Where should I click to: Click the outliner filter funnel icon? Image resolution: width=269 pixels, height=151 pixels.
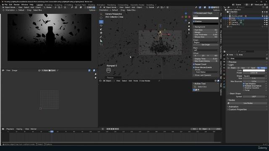pos(264,8)
